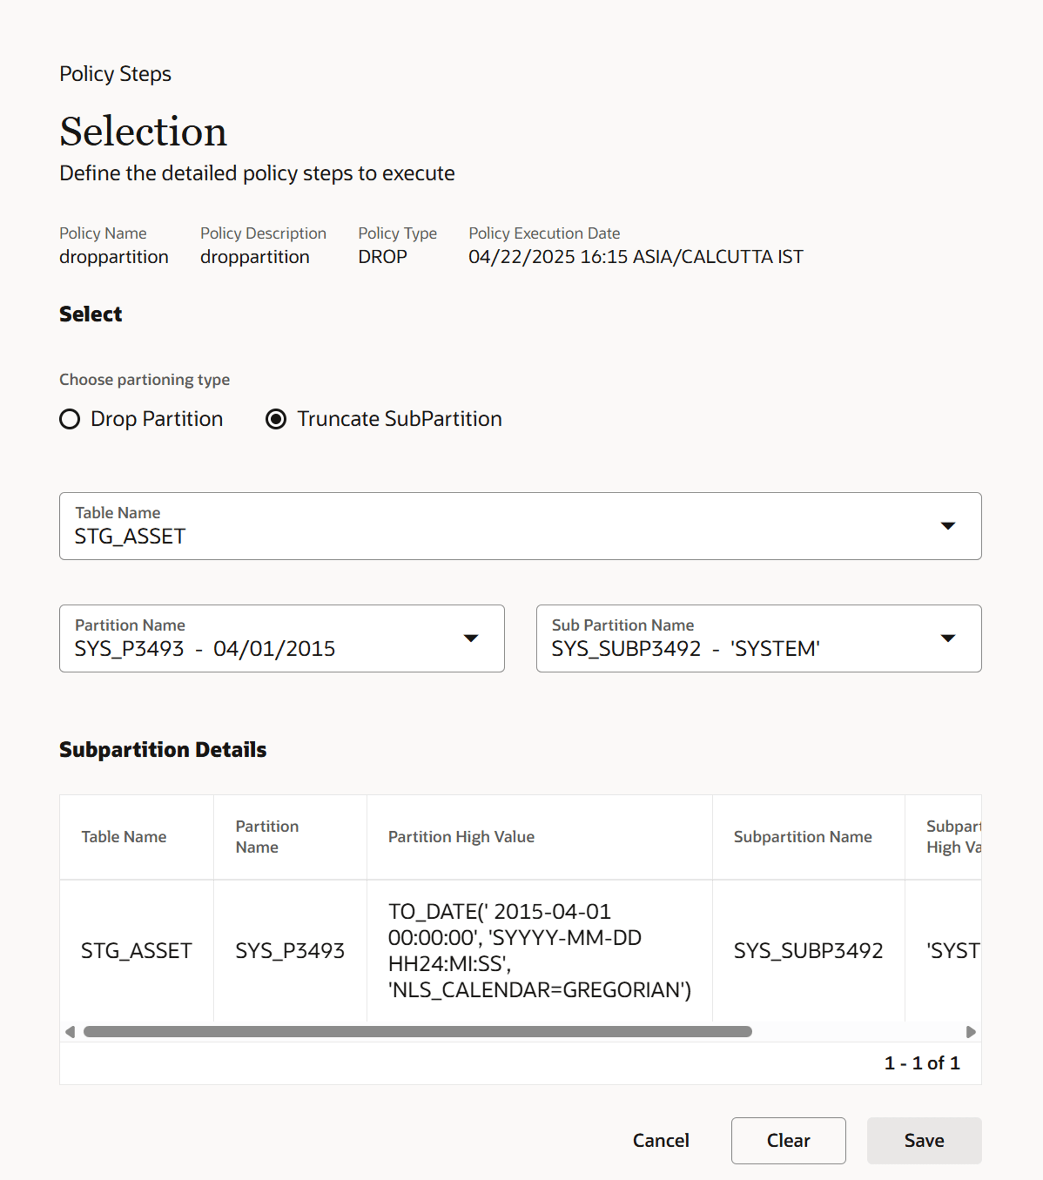This screenshot has width=1043, height=1180.
Task: Click the Save button
Action: (924, 1140)
